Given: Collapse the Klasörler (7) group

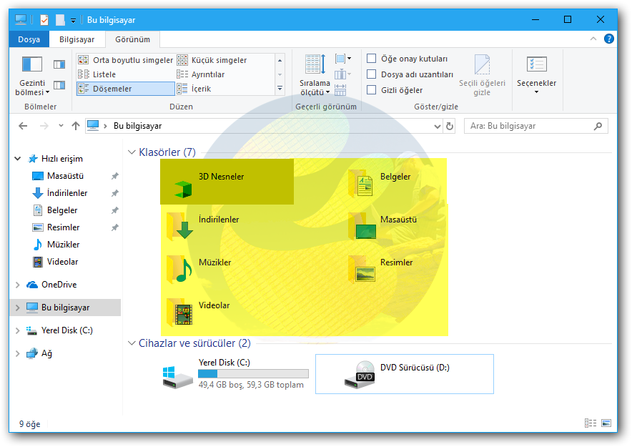Looking at the screenshot, I should [x=132, y=152].
